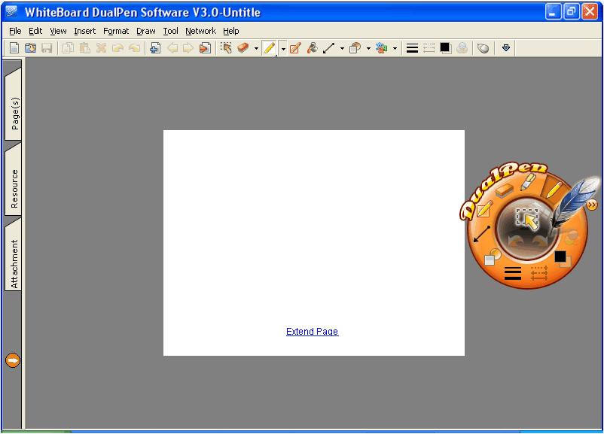This screenshot has height=434, width=604.
Task: Click the Extend Page link
Action: [313, 332]
